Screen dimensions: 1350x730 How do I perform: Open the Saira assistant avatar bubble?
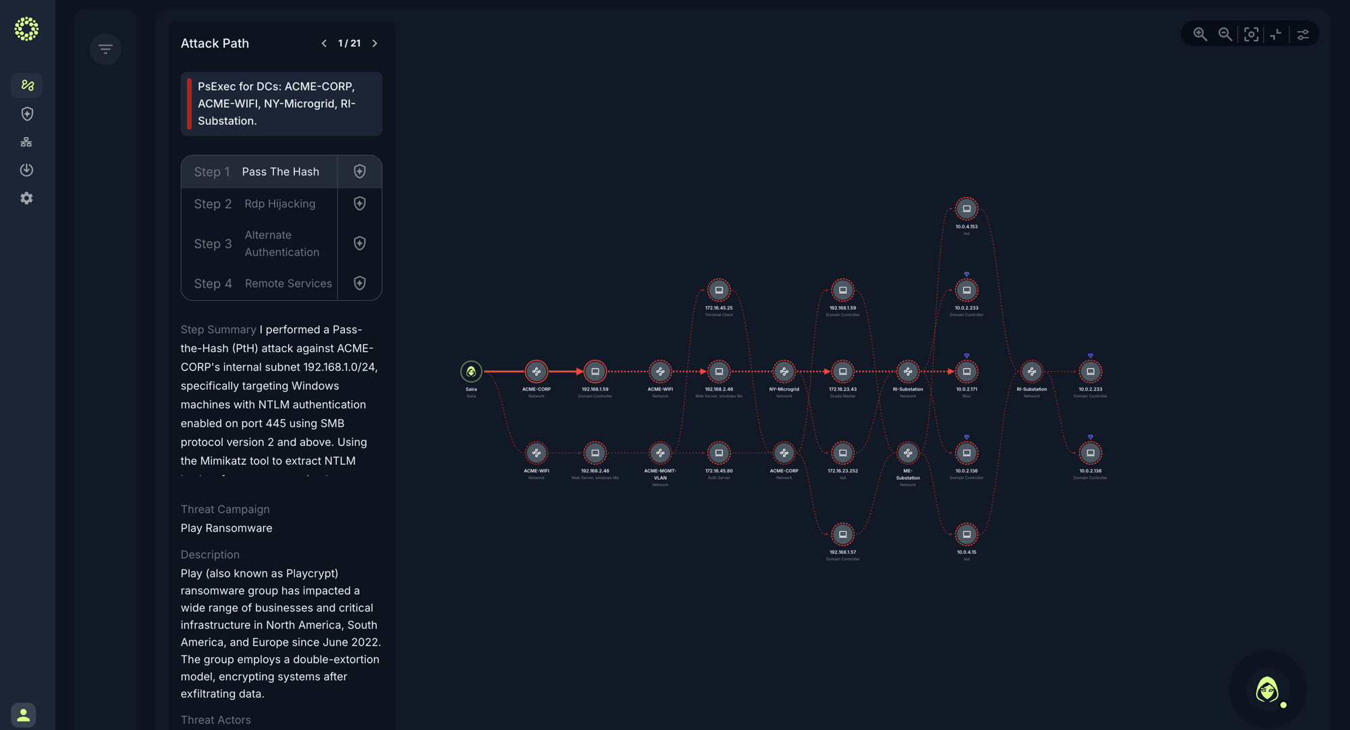coord(1268,690)
